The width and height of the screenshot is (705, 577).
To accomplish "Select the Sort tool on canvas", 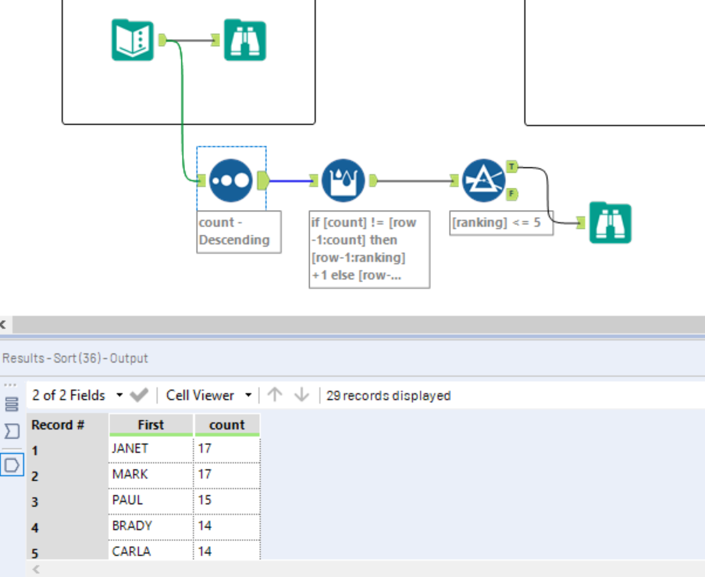I will pos(230,181).
